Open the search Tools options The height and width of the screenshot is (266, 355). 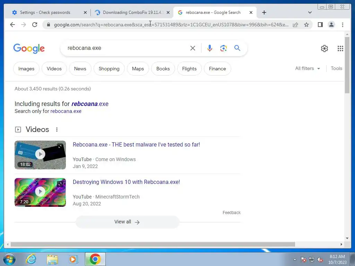point(336,68)
